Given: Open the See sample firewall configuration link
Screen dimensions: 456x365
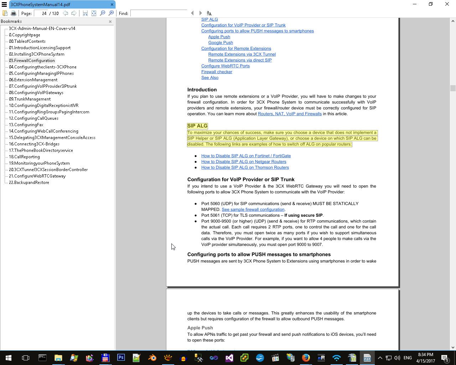Looking at the screenshot, I should [253, 210].
